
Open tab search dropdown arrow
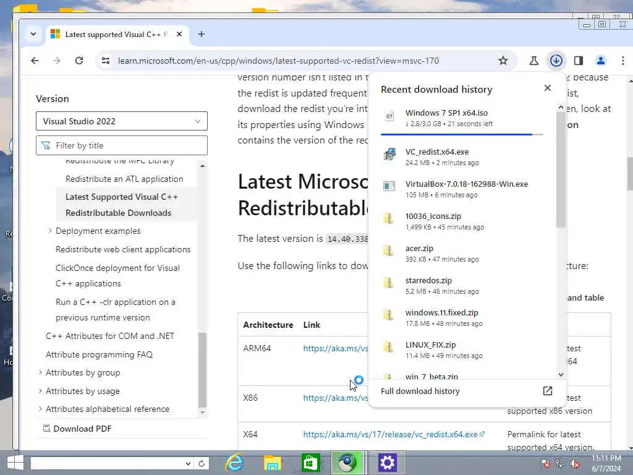click(33, 35)
